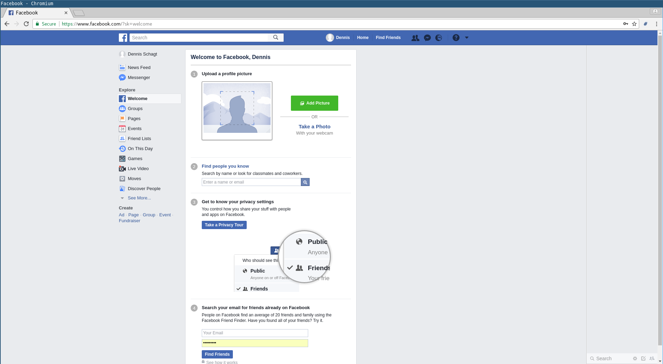Click Take a Privacy Tour button

pyautogui.click(x=224, y=225)
